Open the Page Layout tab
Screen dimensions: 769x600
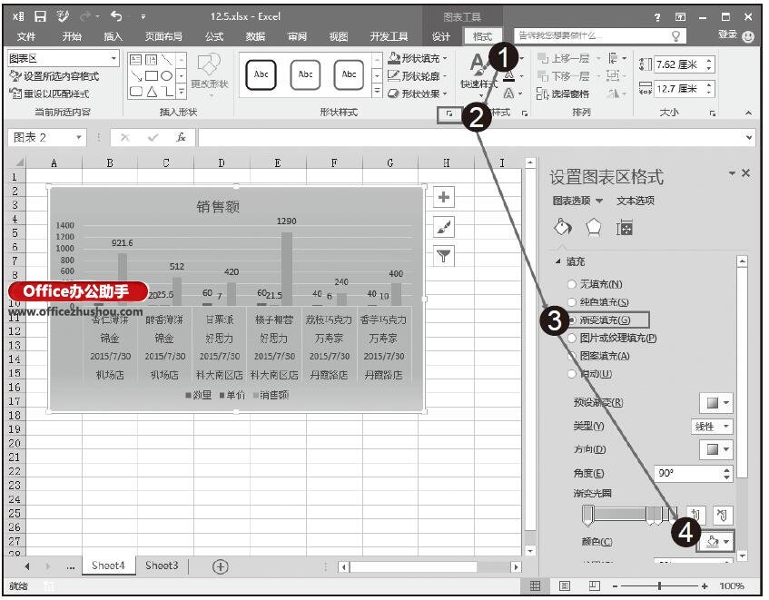click(x=163, y=36)
